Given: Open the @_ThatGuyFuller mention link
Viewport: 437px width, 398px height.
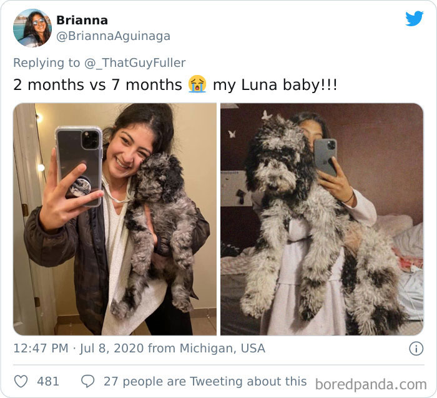Looking at the screenshot, I should coord(135,62).
